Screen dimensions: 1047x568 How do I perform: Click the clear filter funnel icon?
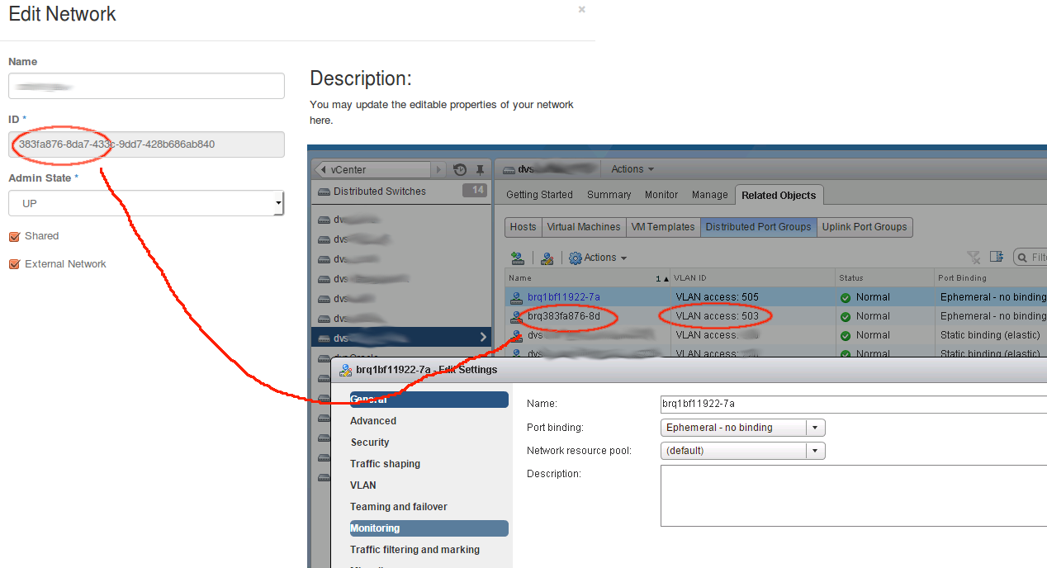pos(974,258)
